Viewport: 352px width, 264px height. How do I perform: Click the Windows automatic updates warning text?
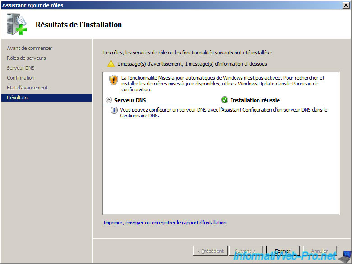pos(223,84)
